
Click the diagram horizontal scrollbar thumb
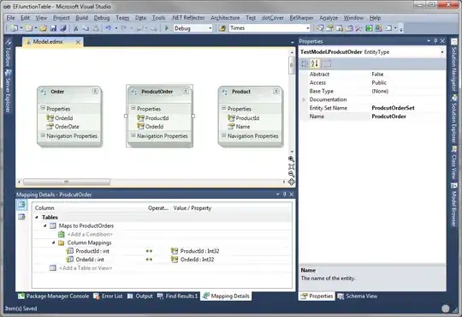click(x=67, y=182)
